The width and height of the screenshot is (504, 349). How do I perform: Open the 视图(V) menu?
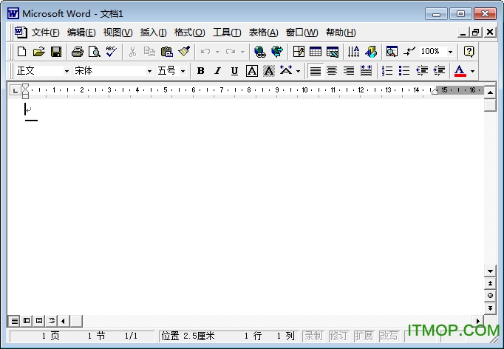coord(118,33)
